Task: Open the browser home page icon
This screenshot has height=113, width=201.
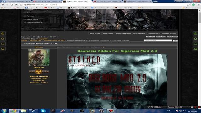Action: (x=16, y=5)
